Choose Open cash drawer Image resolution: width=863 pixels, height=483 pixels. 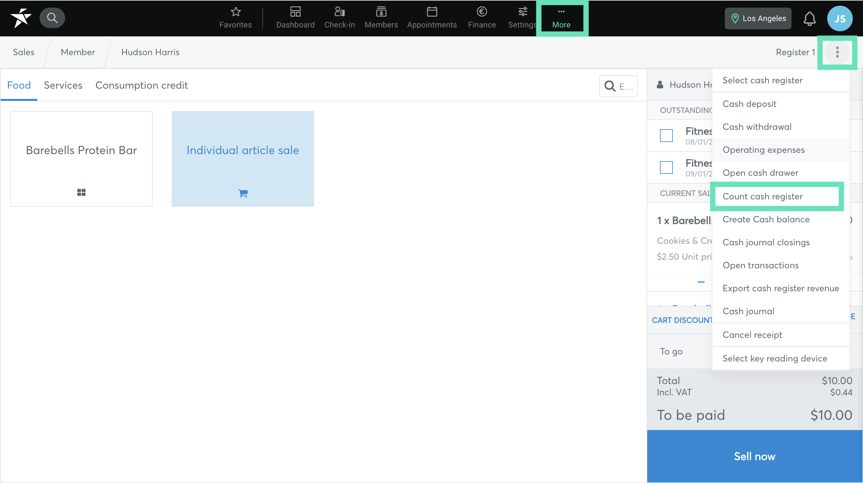[781, 173]
